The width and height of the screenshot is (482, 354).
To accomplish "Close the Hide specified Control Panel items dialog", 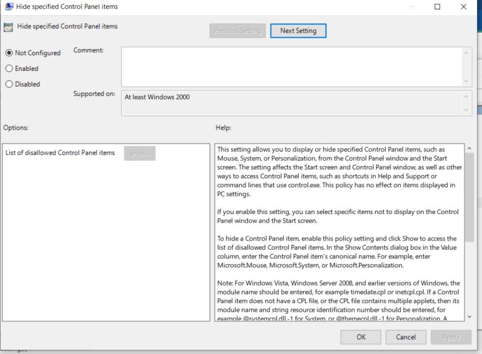I will 464,6.
